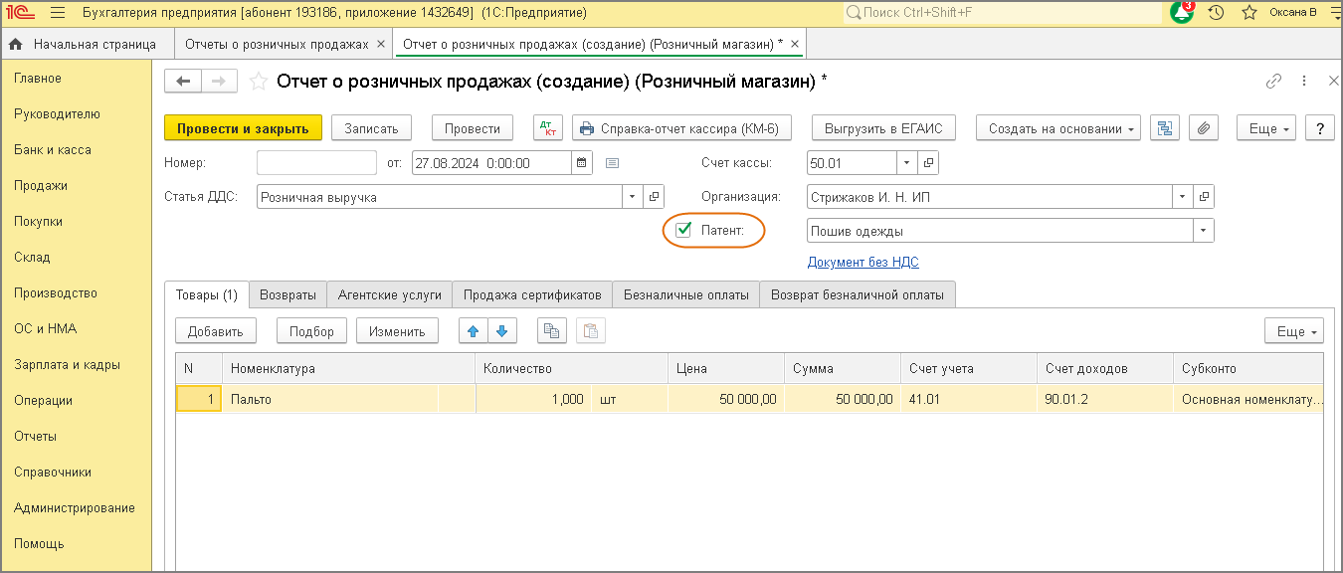
Task: Open the table Еще menu
Action: [1294, 331]
